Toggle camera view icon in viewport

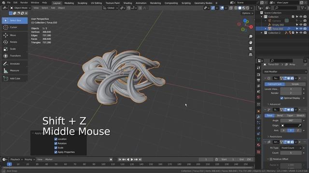[251, 49]
